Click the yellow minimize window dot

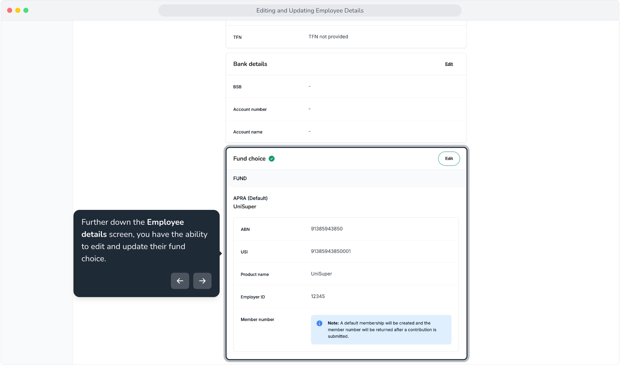[x=18, y=10]
